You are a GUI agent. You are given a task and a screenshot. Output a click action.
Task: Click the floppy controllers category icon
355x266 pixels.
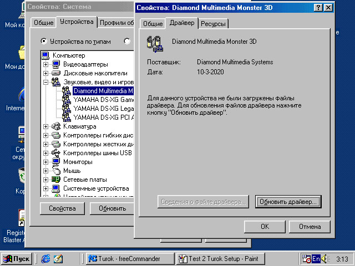coord(56,135)
